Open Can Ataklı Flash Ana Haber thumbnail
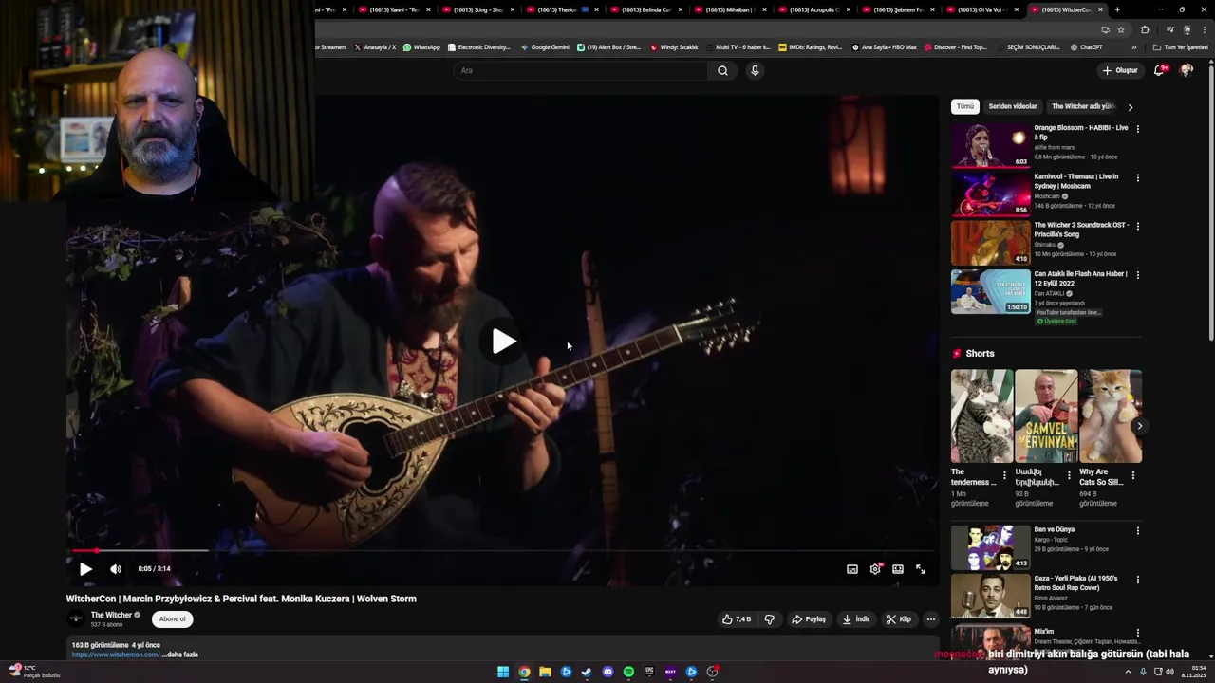 point(990,291)
